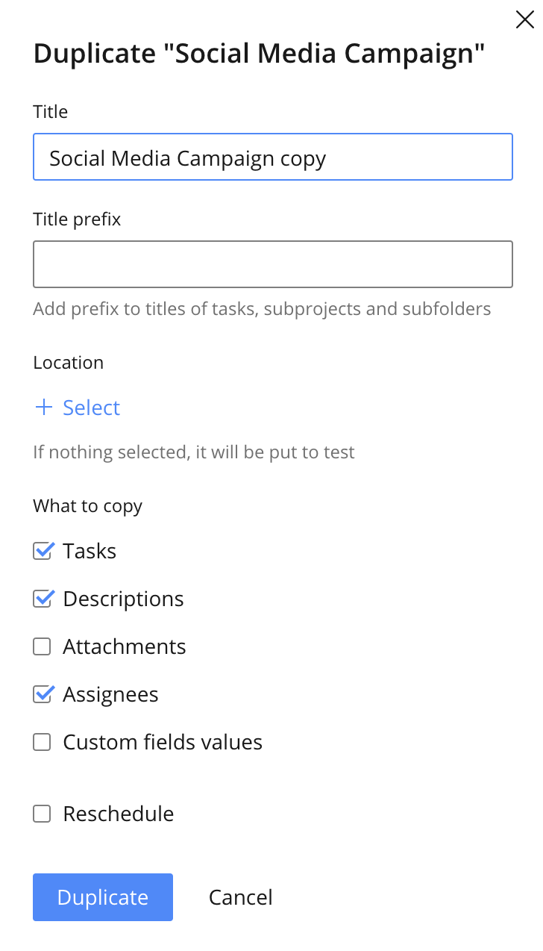The image size is (543, 951).
Task: Click the plus icon beside Select
Action: click(x=44, y=408)
